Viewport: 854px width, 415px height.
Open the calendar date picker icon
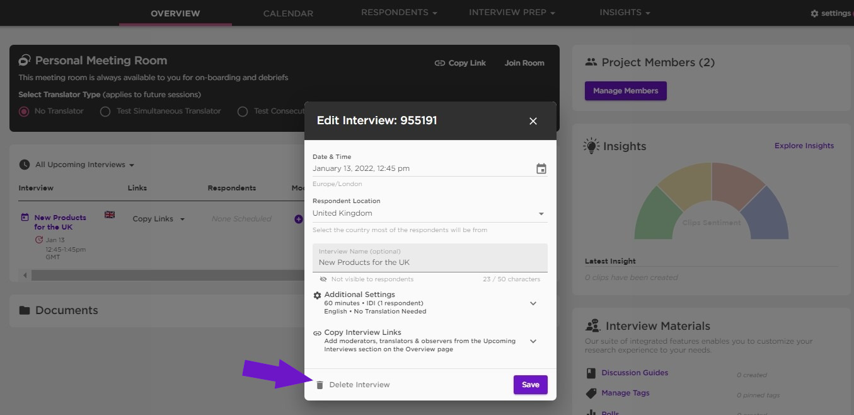point(541,168)
